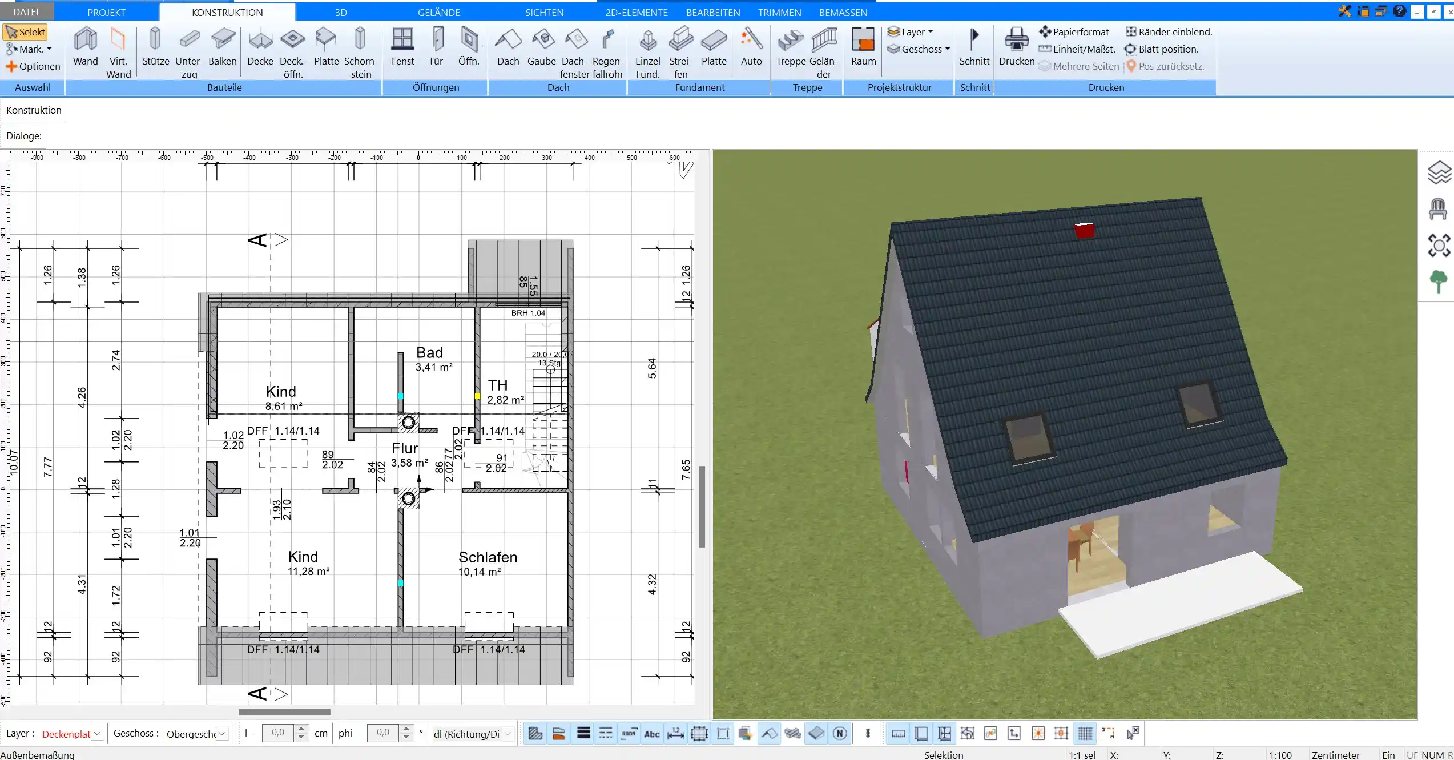This screenshot has height=760, width=1454.
Task: Select the Balken tool
Action: pyautogui.click(x=222, y=47)
